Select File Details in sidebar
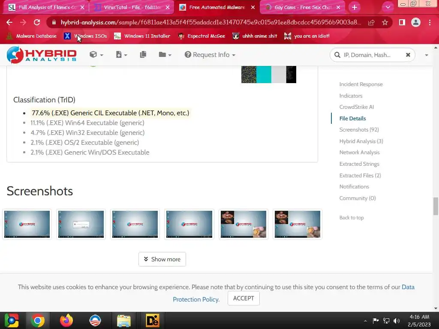Image resolution: width=439 pixels, height=329 pixels. 352,118
